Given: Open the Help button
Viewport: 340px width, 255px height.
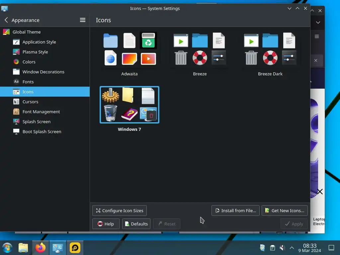Looking at the screenshot, I should point(106,224).
